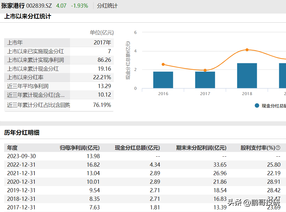The image size is (286, 212).
Task: Click the orange line point above 2016
Action: [163, 64]
